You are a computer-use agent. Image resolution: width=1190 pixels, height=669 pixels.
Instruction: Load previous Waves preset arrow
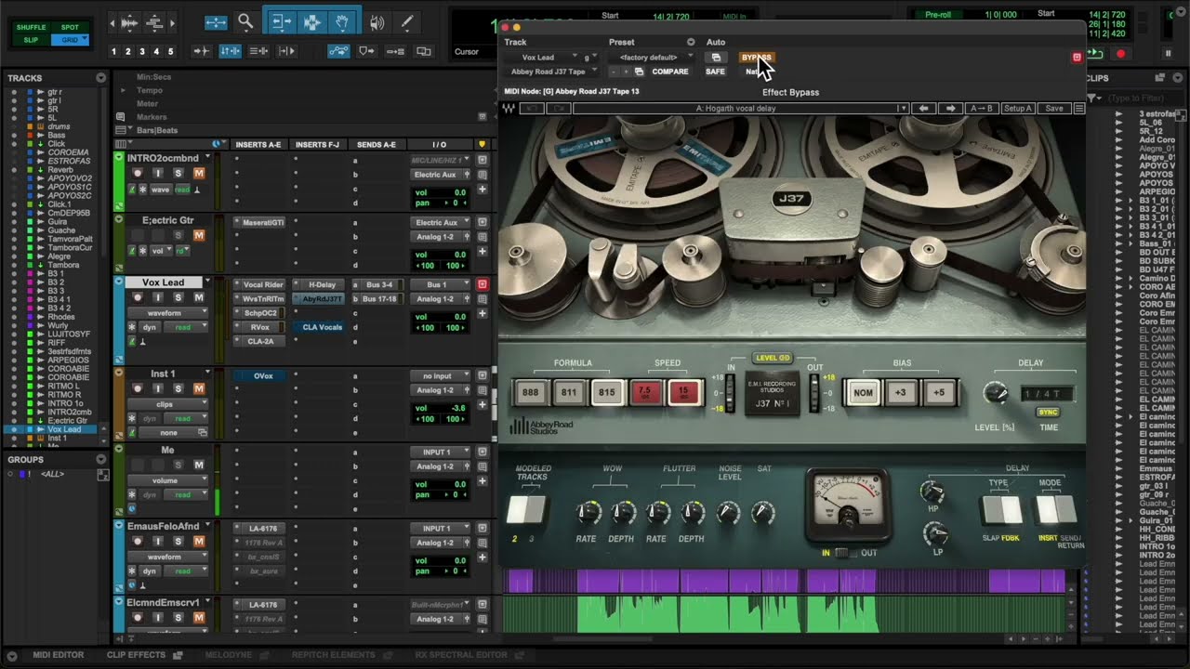923,109
